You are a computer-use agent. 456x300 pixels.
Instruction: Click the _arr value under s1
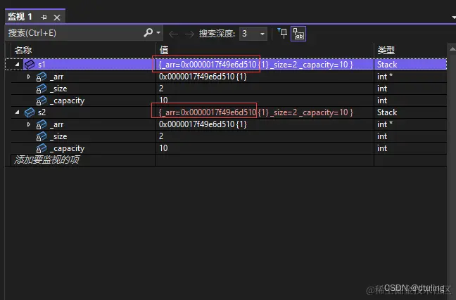point(203,77)
